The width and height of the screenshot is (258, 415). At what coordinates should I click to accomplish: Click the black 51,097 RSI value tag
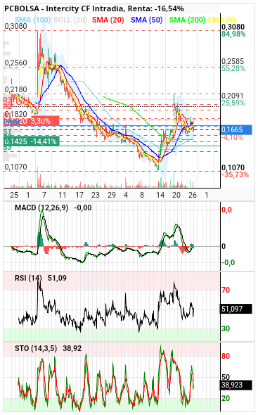coord(236,309)
